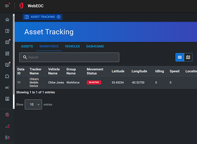Image resolution: width=197 pixels, height=144 pixels.
Task: Open the boards layout sidebar icon
Action: point(7,31)
